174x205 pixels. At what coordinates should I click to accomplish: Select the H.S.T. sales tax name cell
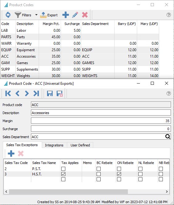(x=46, y=174)
